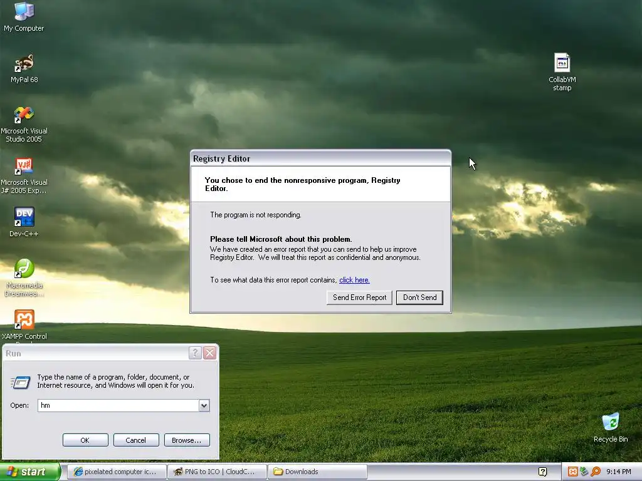Select the Dev-C++ desktop shortcut
This screenshot has height=481, width=642.
click(24, 222)
